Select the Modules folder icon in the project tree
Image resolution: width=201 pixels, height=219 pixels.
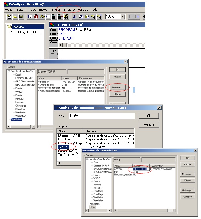[10, 27]
